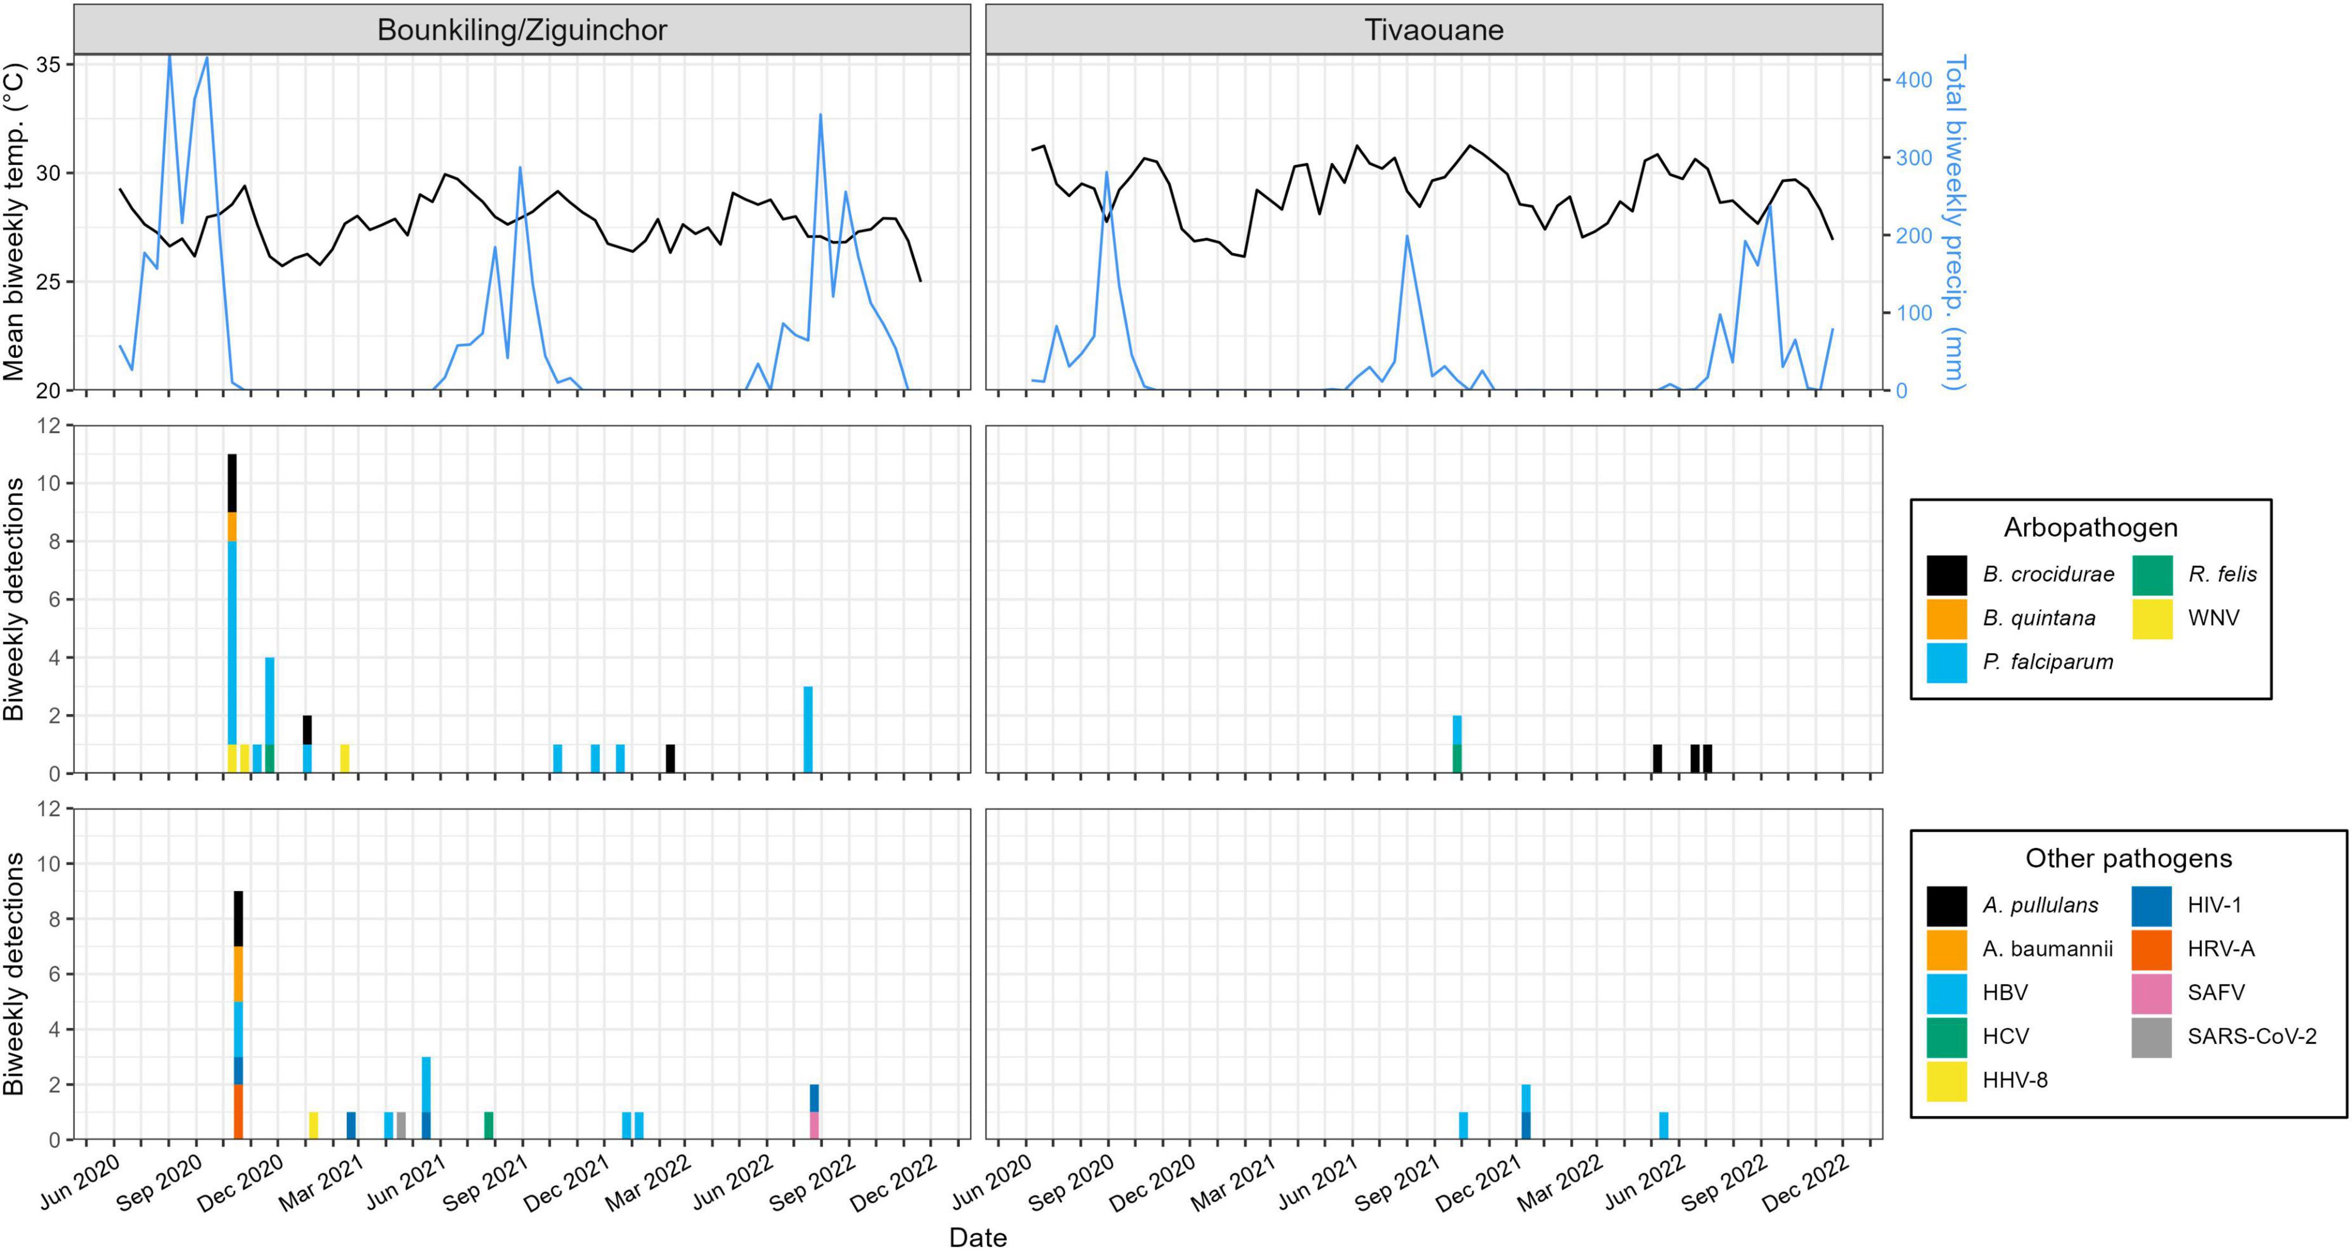Screen dimensions: 2352x1250
Task: Click the highest rainfall peak in Bounkiling/Ziguinchor 2020
Action: tap(169, 57)
